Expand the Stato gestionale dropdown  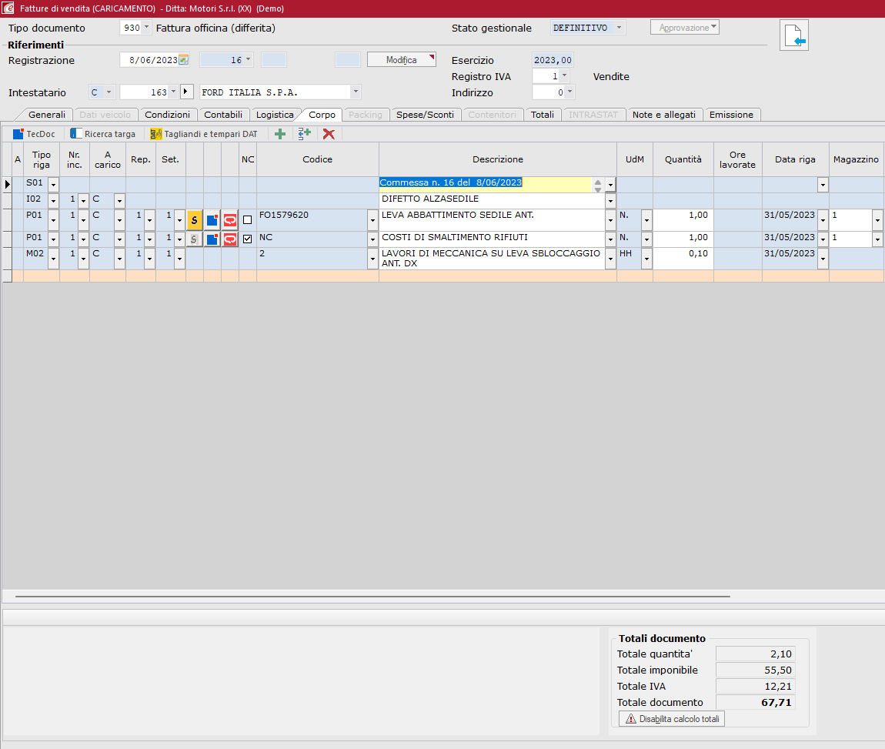[618, 28]
